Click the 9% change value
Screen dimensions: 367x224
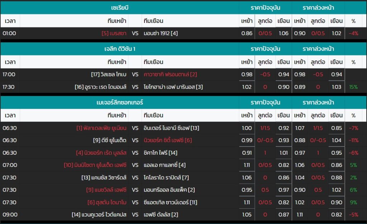[x=353, y=202]
